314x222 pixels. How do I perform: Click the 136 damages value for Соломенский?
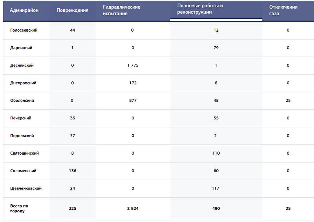[72, 171]
